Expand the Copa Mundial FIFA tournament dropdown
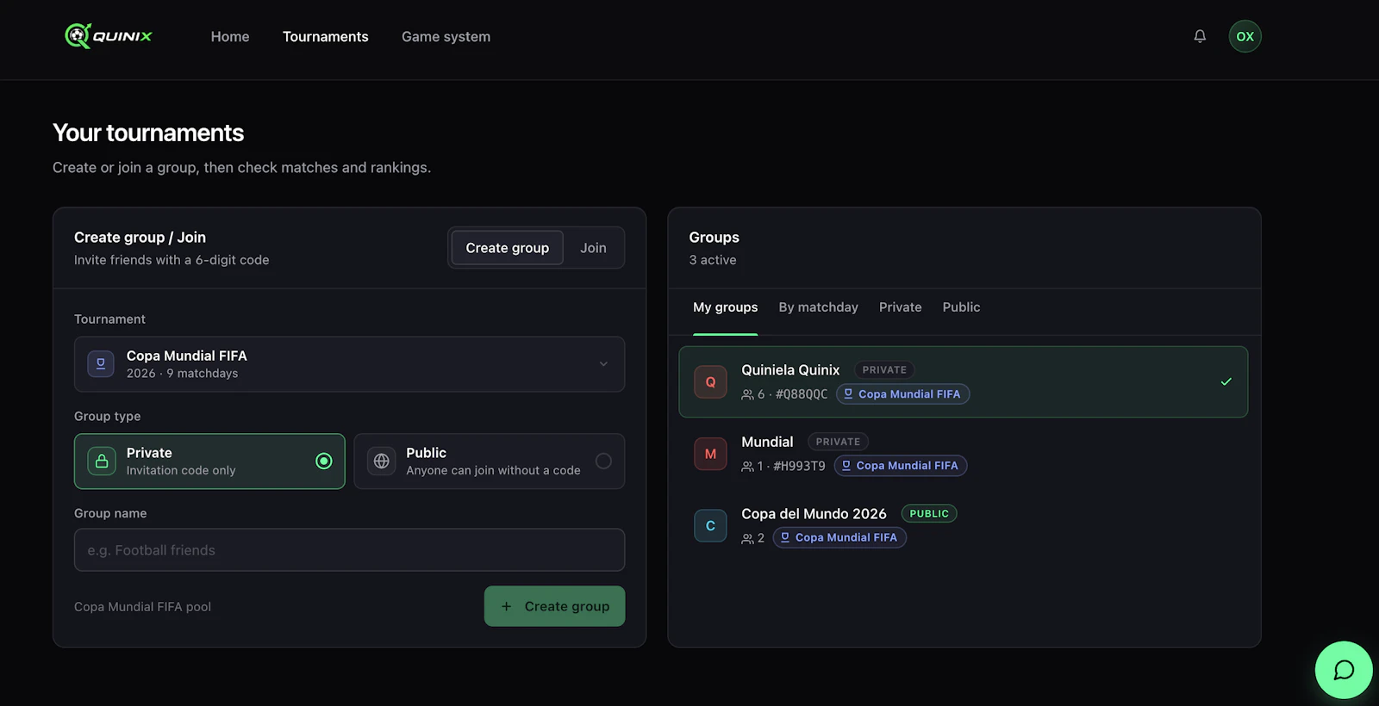The height and width of the screenshot is (706, 1379). point(349,364)
